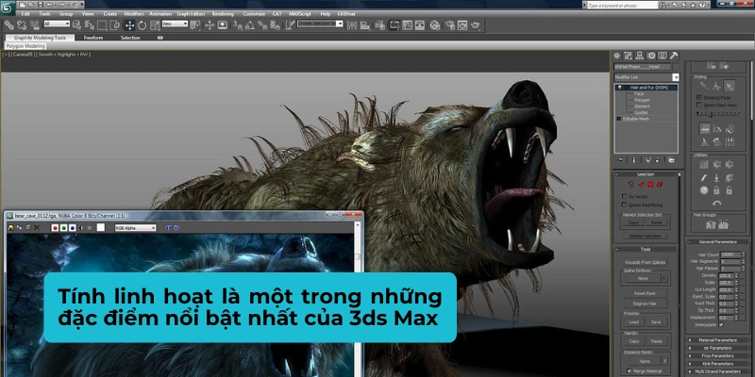755x377 pixels.
Task: Switch to the Create command panel tab
Action: pos(616,56)
